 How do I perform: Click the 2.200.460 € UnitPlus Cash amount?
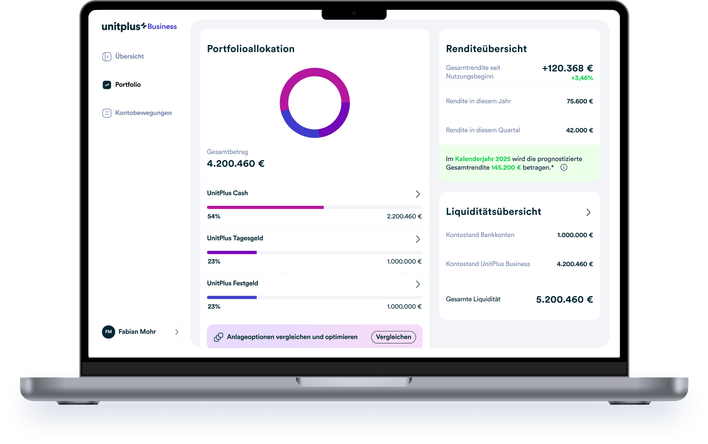(404, 217)
